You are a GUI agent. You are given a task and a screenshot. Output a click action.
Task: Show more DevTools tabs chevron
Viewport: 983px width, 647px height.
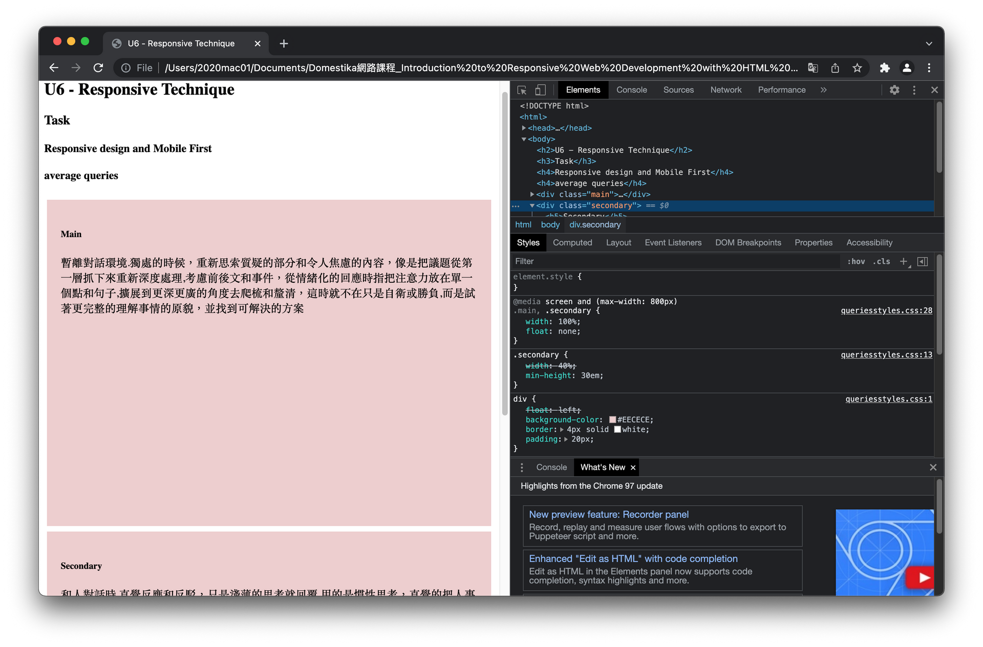(x=823, y=90)
